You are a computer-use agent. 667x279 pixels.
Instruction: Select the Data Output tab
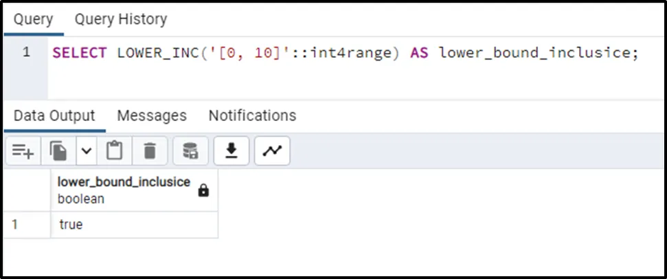click(x=54, y=115)
